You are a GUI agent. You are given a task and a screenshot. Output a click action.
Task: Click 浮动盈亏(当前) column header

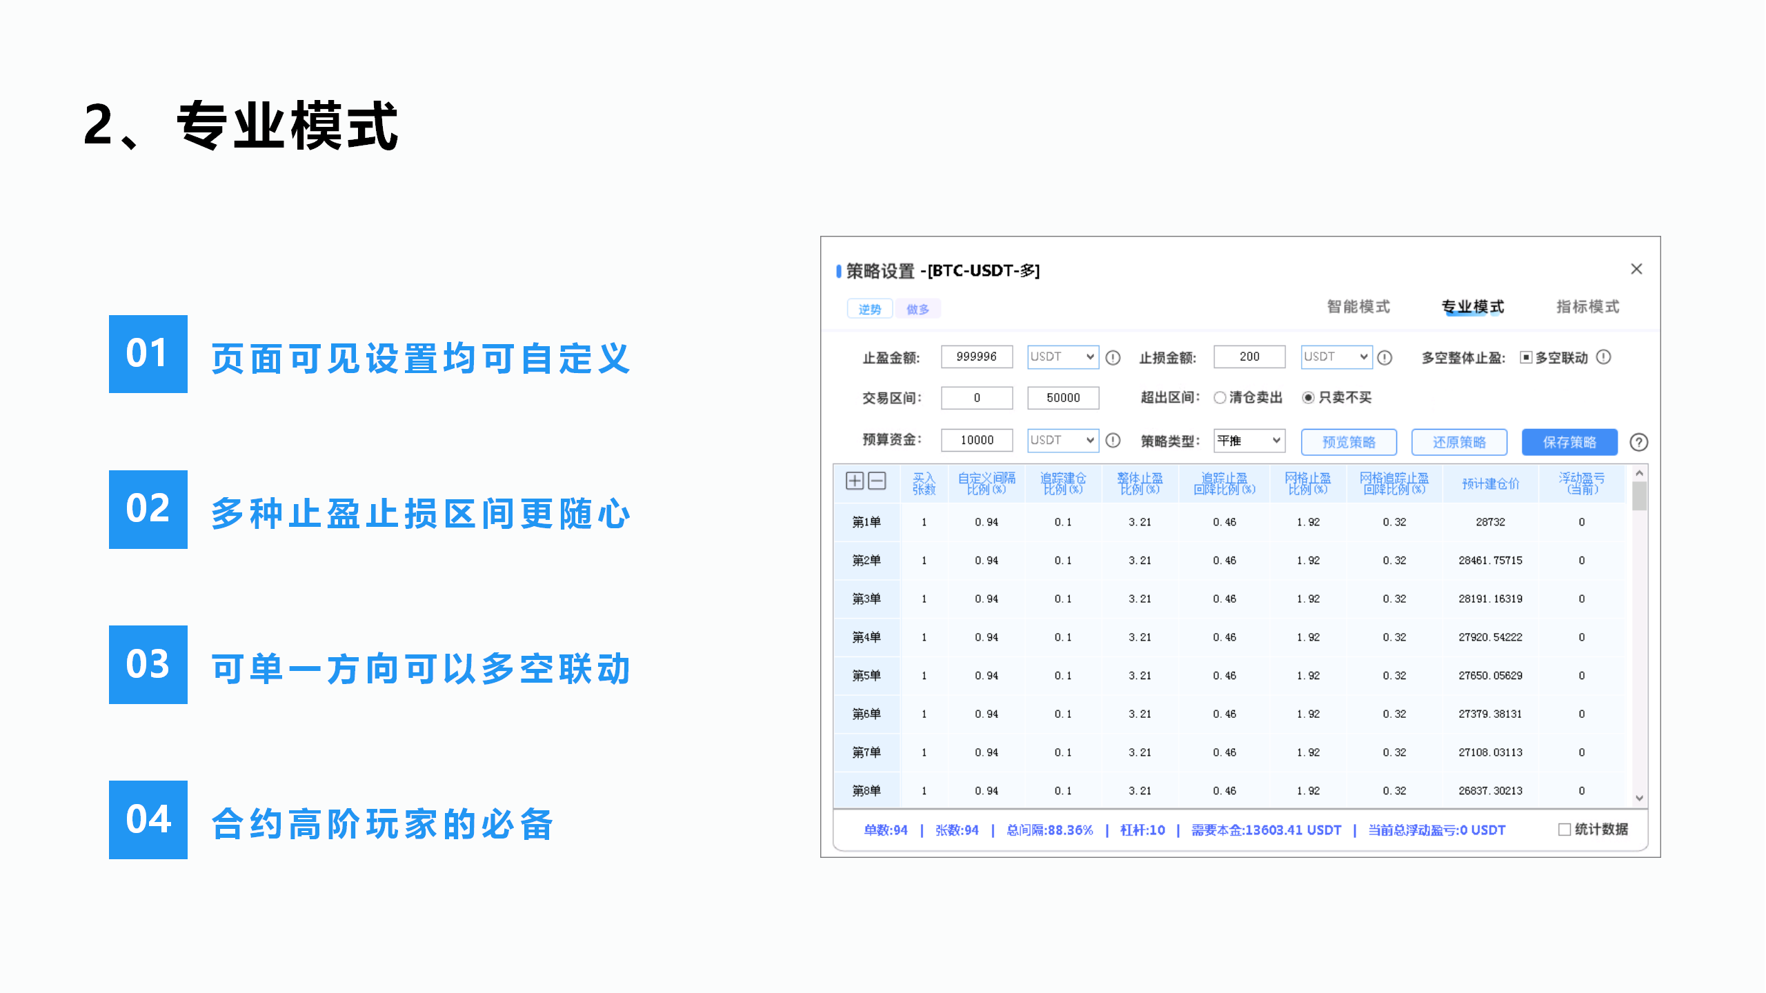[1582, 483]
